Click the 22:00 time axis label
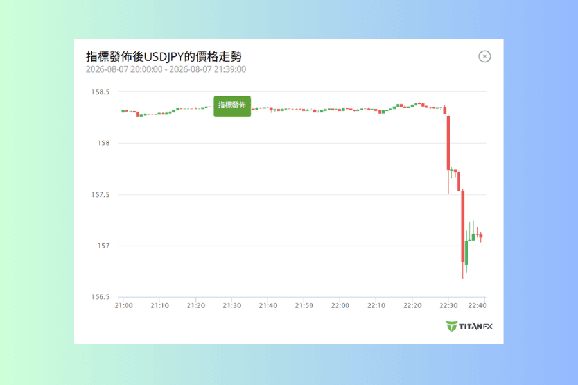The width and height of the screenshot is (578, 385). coord(340,305)
